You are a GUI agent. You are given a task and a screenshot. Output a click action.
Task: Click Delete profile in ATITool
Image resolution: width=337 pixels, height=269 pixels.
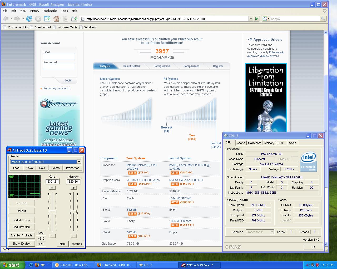pos(55,168)
